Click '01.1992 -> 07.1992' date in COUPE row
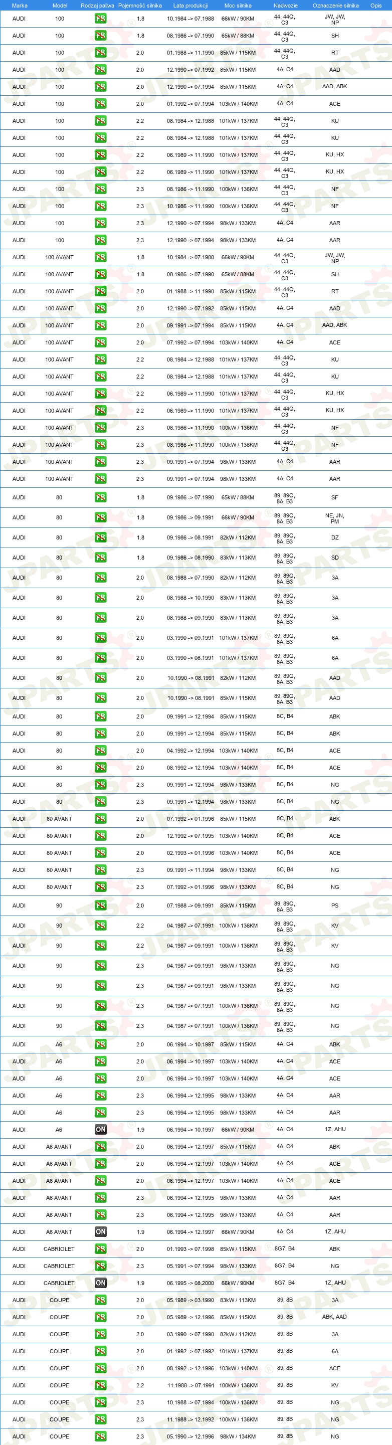 190,1352
